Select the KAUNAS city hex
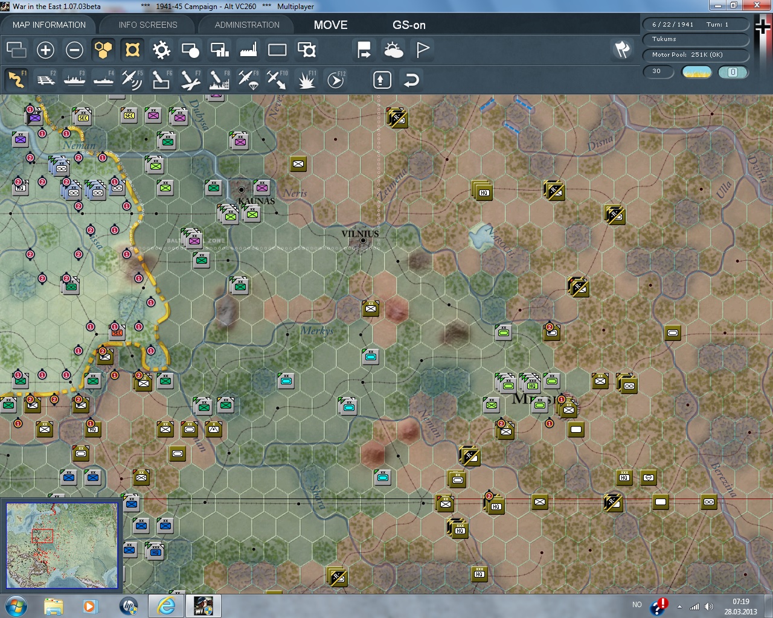The height and width of the screenshot is (618, 773). [x=242, y=190]
